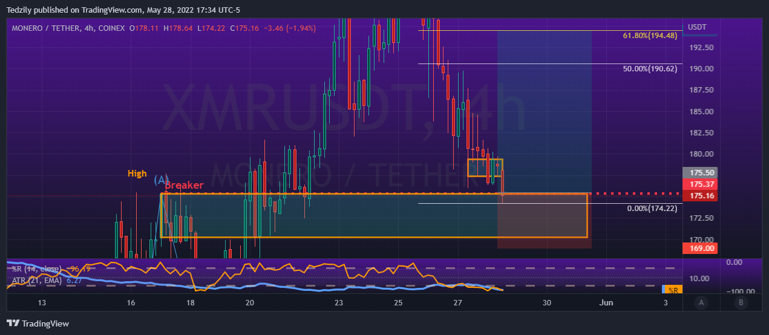The width and height of the screenshot is (769, 335).
Task: Click the 10.00 value on the ATR scale
Action: [x=701, y=278]
